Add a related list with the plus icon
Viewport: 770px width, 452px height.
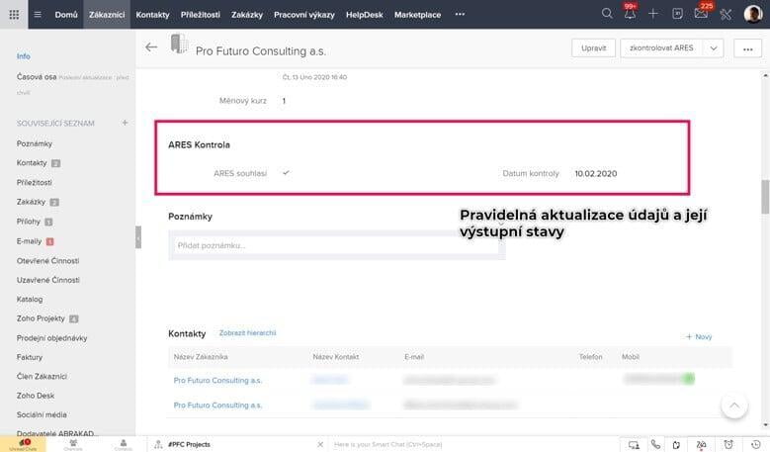coord(125,123)
